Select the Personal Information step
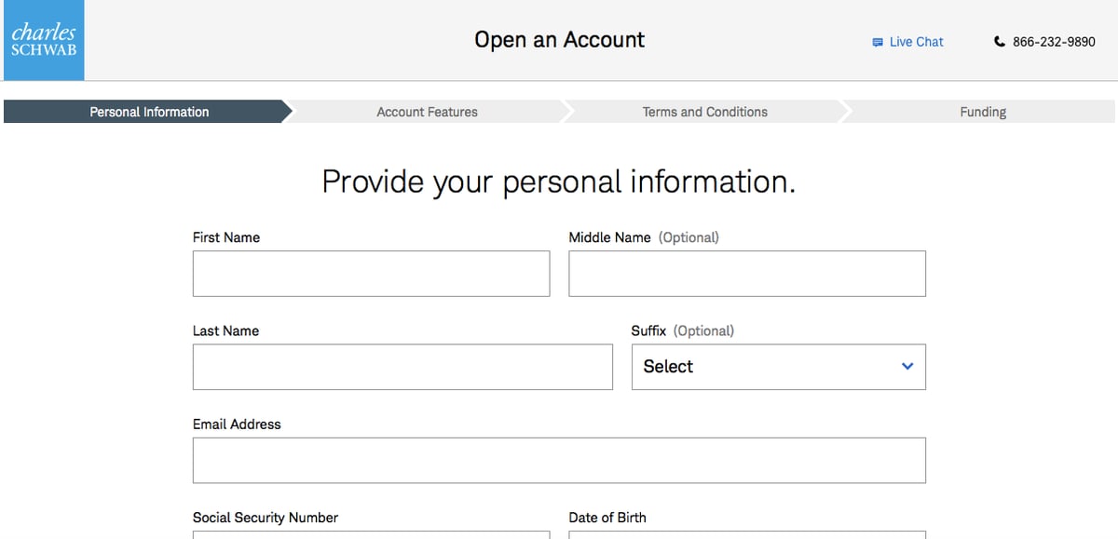This screenshot has width=1118, height=539. [149, 112]
